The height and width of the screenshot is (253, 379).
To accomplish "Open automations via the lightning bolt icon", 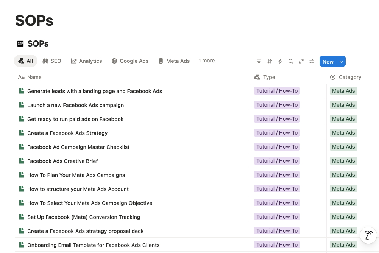I will tap(280, 61).
